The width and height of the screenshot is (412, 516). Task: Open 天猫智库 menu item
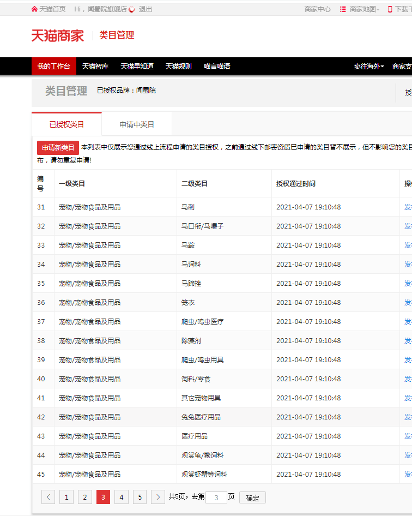[x=95, y=66]
